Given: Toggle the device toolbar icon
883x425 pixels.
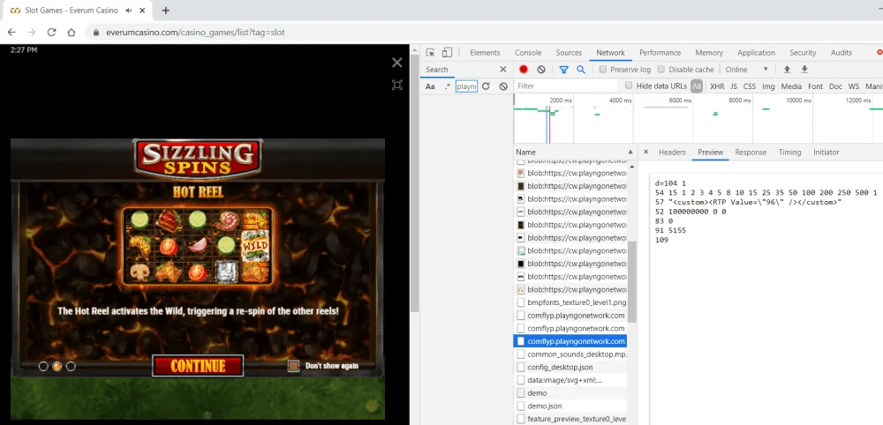Looking at the screenshot, I should [x=447, y=53].
